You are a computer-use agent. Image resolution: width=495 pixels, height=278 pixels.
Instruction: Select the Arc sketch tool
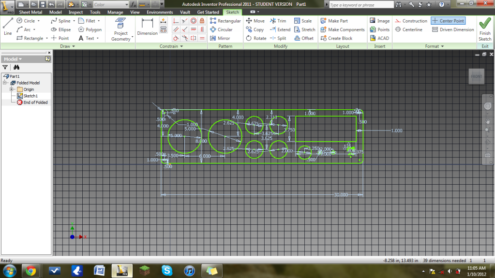coord(24,29)
